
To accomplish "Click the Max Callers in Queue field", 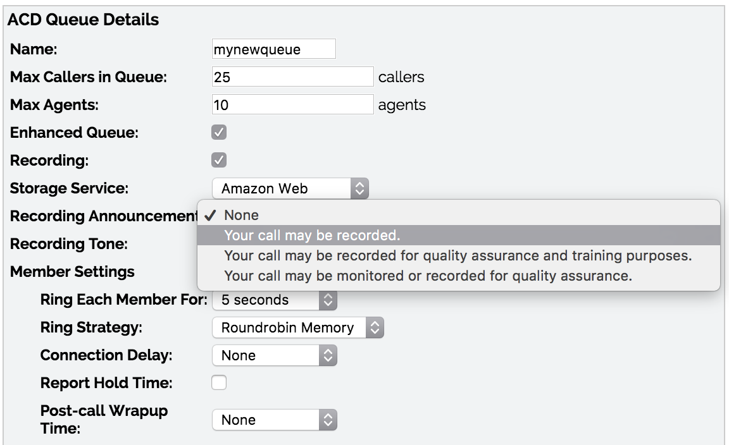I will pyautogui.click(x=291, y=76).
